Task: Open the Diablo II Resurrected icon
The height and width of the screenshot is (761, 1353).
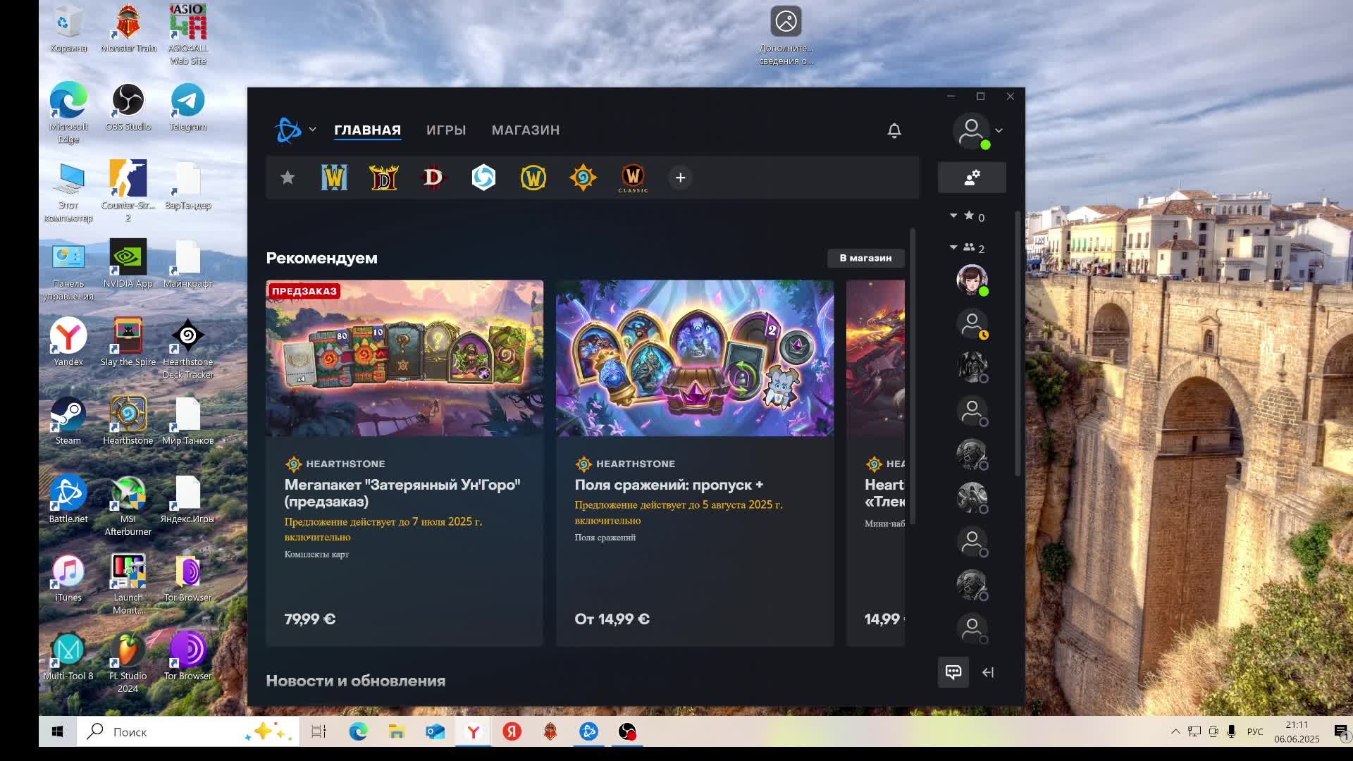Action: (384, 178)
